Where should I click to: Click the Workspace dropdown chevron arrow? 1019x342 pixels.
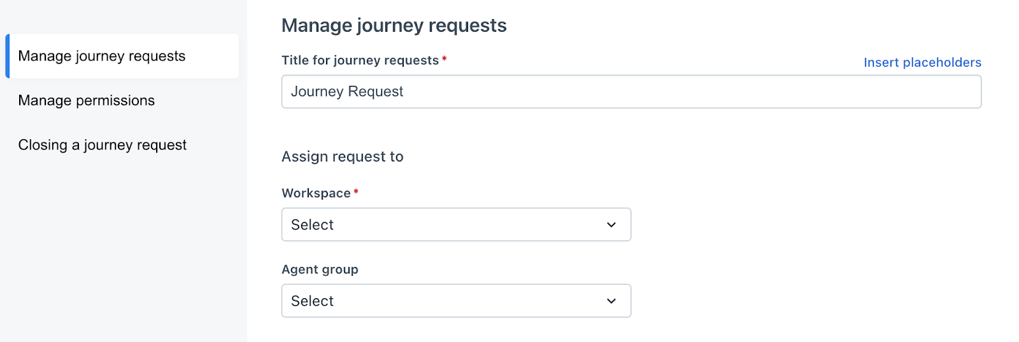611,224
